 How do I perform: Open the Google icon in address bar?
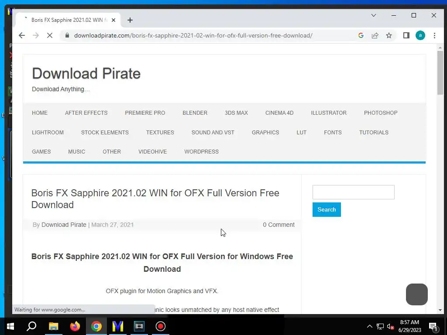coord(361,35)
